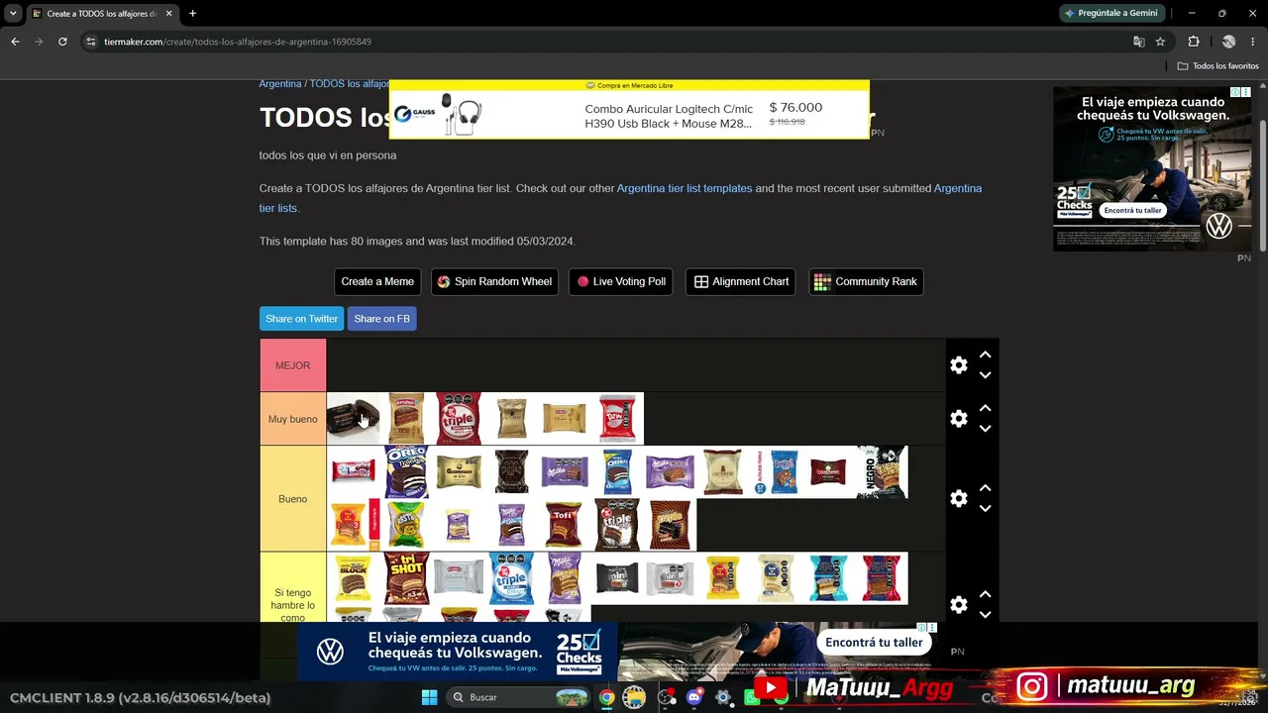
Task: Open the Windows Start menu
Action: pyautogui.click(x=429, y=697)
